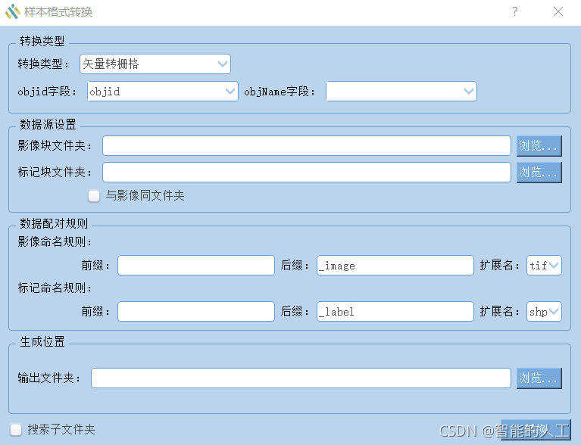Browse for the 输出文件夹 location
The height and width of the screenshot is (445, 581).
tap(539, 378)
